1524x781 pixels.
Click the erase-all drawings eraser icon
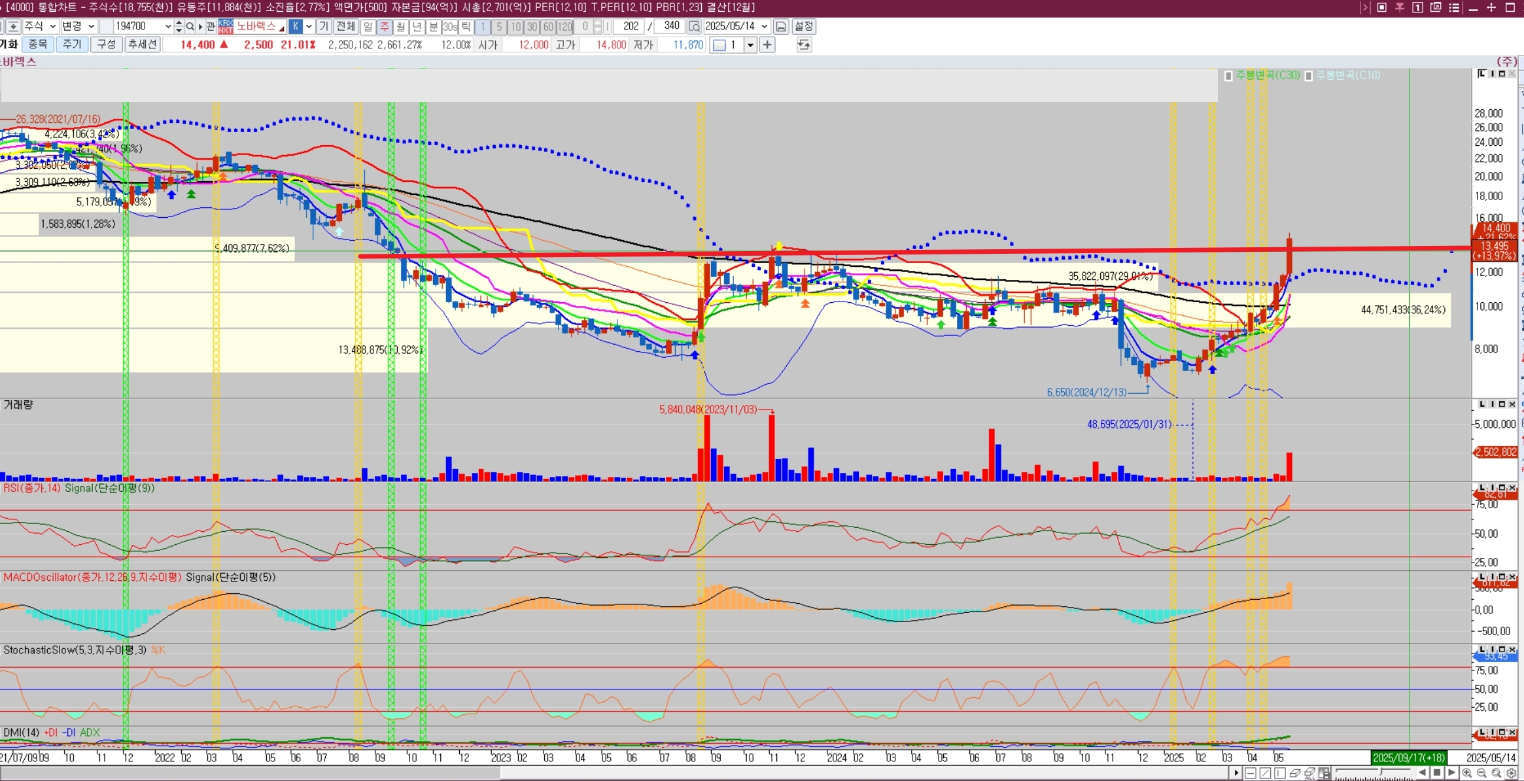pyautogui.click(x=1310, y=773)
